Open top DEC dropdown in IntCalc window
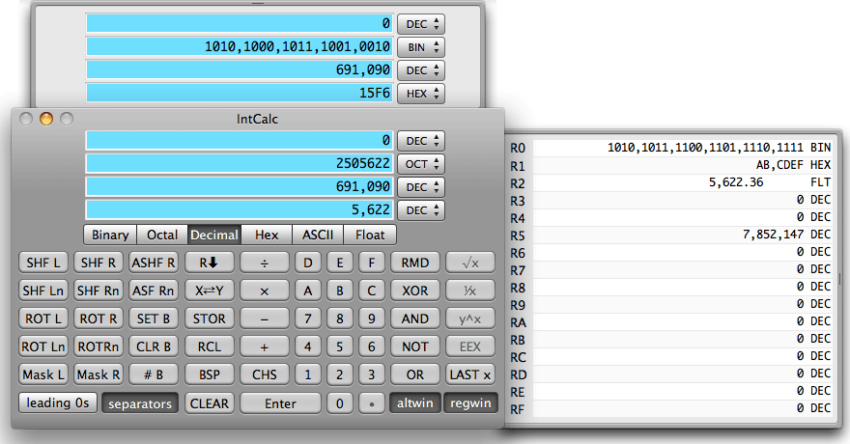Screen dimensions: 850x444 click(421, 141)
